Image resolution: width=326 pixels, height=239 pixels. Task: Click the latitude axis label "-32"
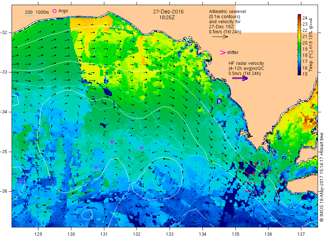click(4, 33)
